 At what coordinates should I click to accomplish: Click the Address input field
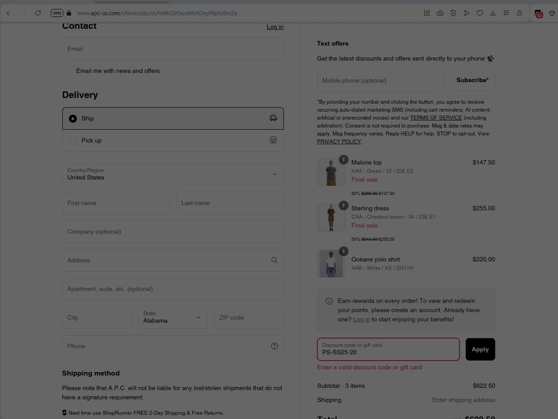[173, 260]
